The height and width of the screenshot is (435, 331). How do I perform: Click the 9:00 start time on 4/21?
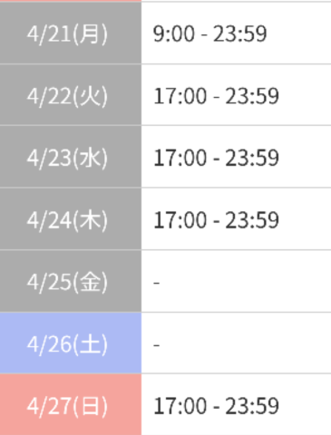click(174, 34)
